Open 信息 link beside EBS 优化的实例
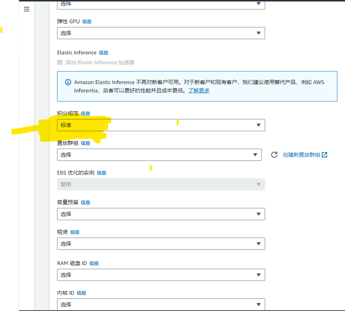The image size is (345, 311). coord(102,173)
